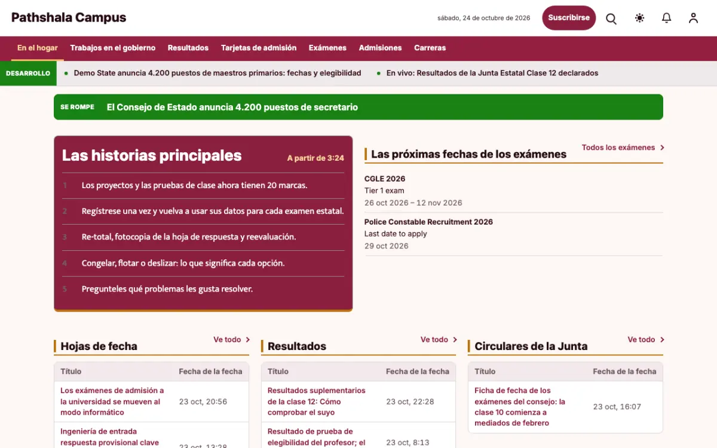Open Tarjetas de admisión nav item

click(259, 48)
